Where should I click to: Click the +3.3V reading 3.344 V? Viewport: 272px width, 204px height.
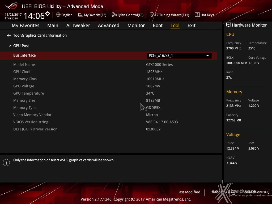click(232, 163)
